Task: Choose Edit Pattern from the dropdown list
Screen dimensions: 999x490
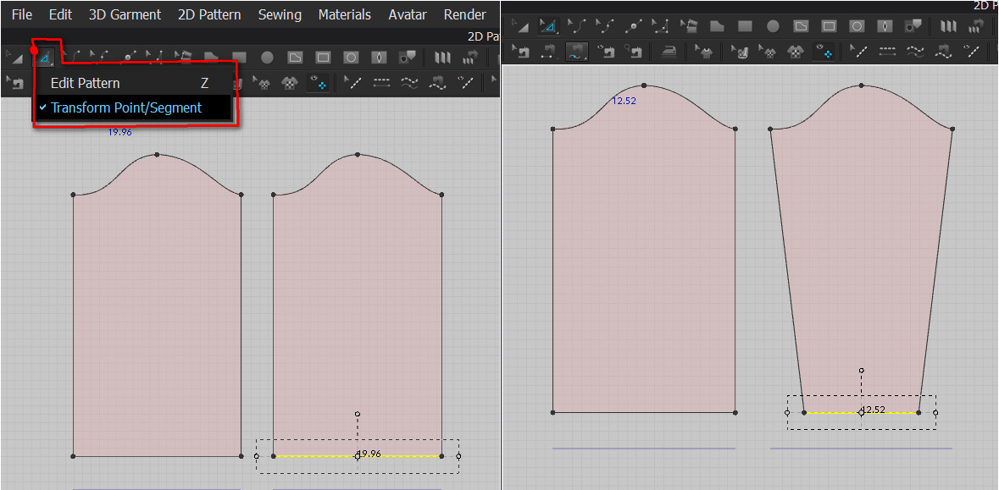Action: [85, 83]
